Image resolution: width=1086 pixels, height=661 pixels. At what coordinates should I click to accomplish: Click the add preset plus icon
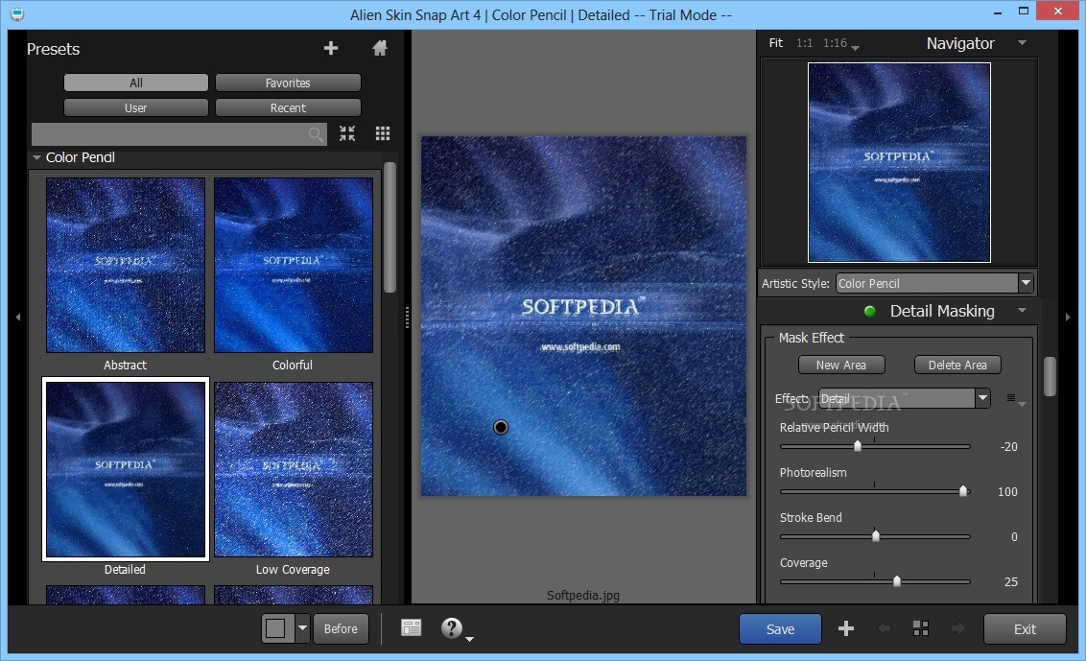coord(330,48)
